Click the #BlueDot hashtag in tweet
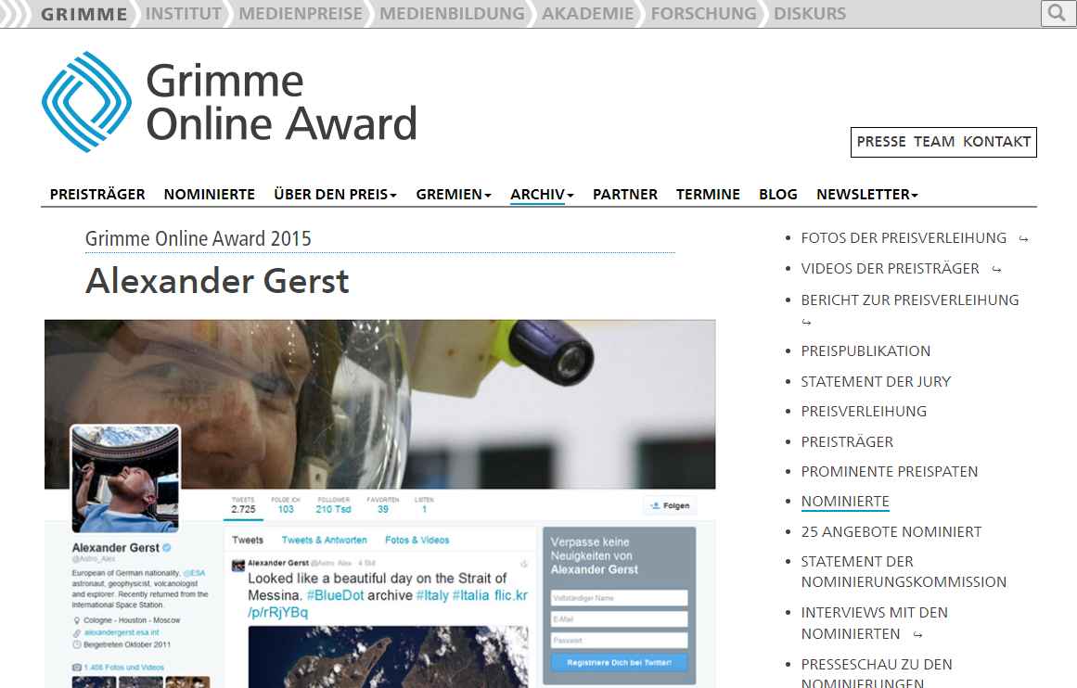The width and height of the screenshot is (1077, 688). pos(335,595)
